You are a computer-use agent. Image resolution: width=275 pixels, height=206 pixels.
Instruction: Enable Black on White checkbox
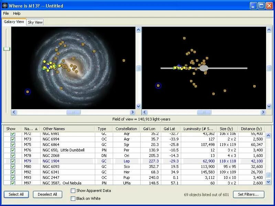[x=73, y=198]
